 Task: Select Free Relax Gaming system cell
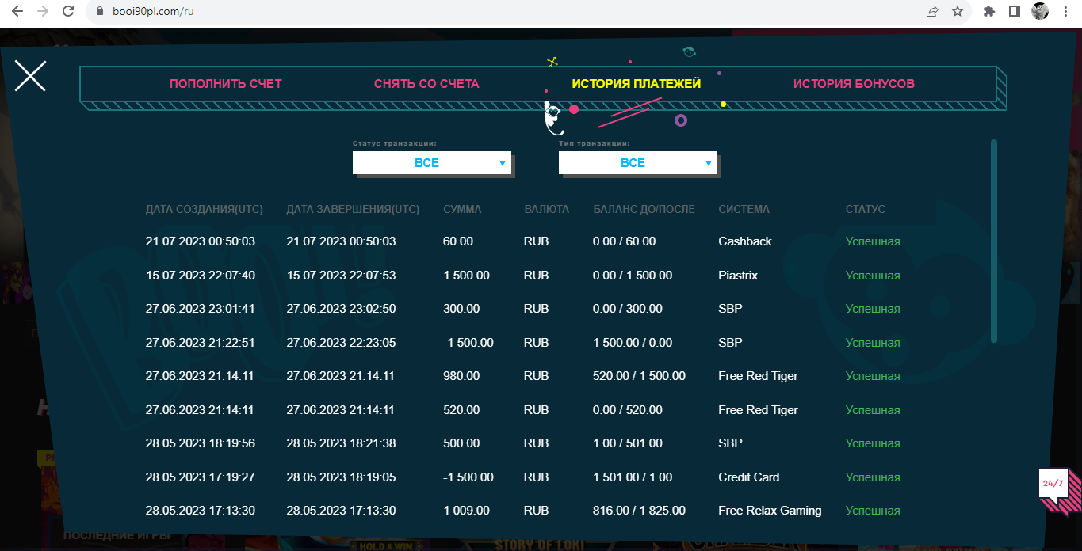770,511
